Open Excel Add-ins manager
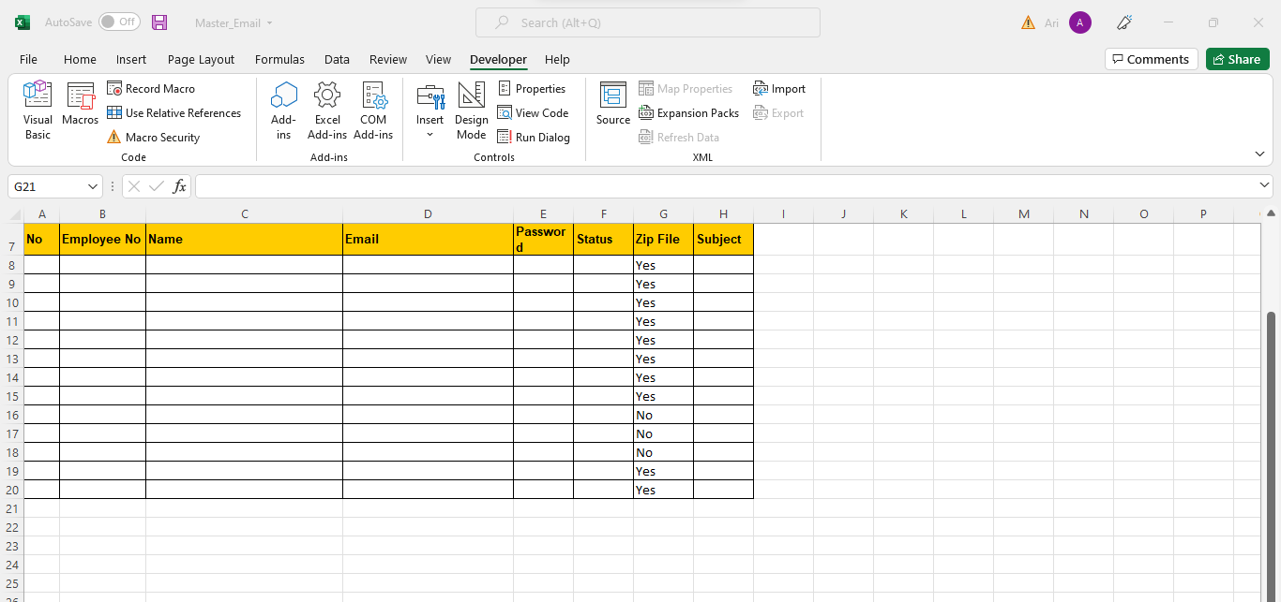 pyautogui.click(x=327, y=110)
